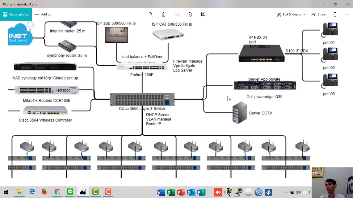Click the load balance + FailOver text

142,57
